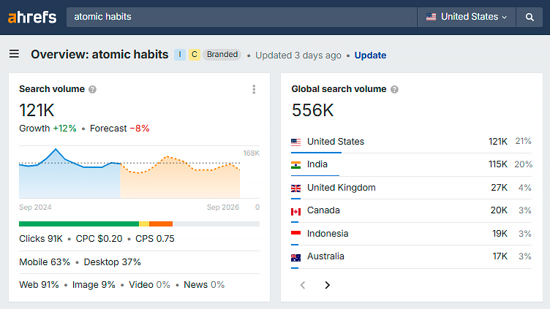Go to previous page of countries
Screen dimensions: 550x309
tap(303, 285)
